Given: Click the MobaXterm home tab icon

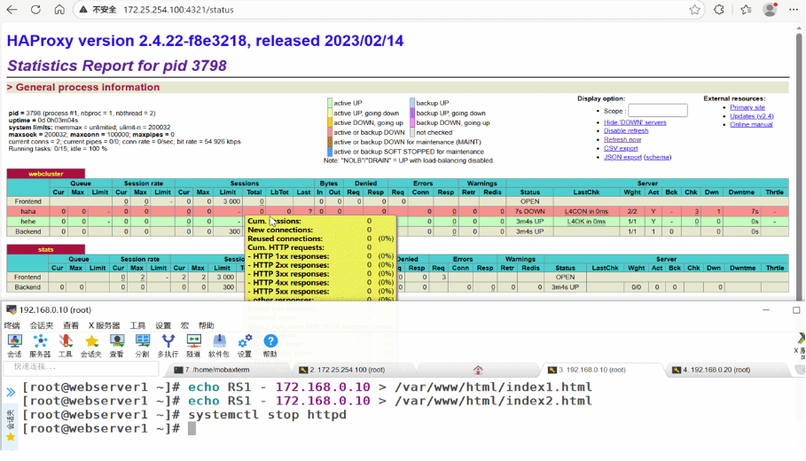Looking at the screenshot, I should click(478, 370).
